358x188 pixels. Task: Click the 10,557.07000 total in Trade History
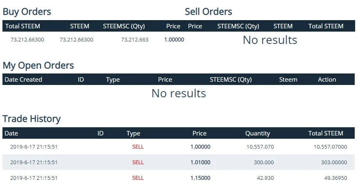pos(330,147)
